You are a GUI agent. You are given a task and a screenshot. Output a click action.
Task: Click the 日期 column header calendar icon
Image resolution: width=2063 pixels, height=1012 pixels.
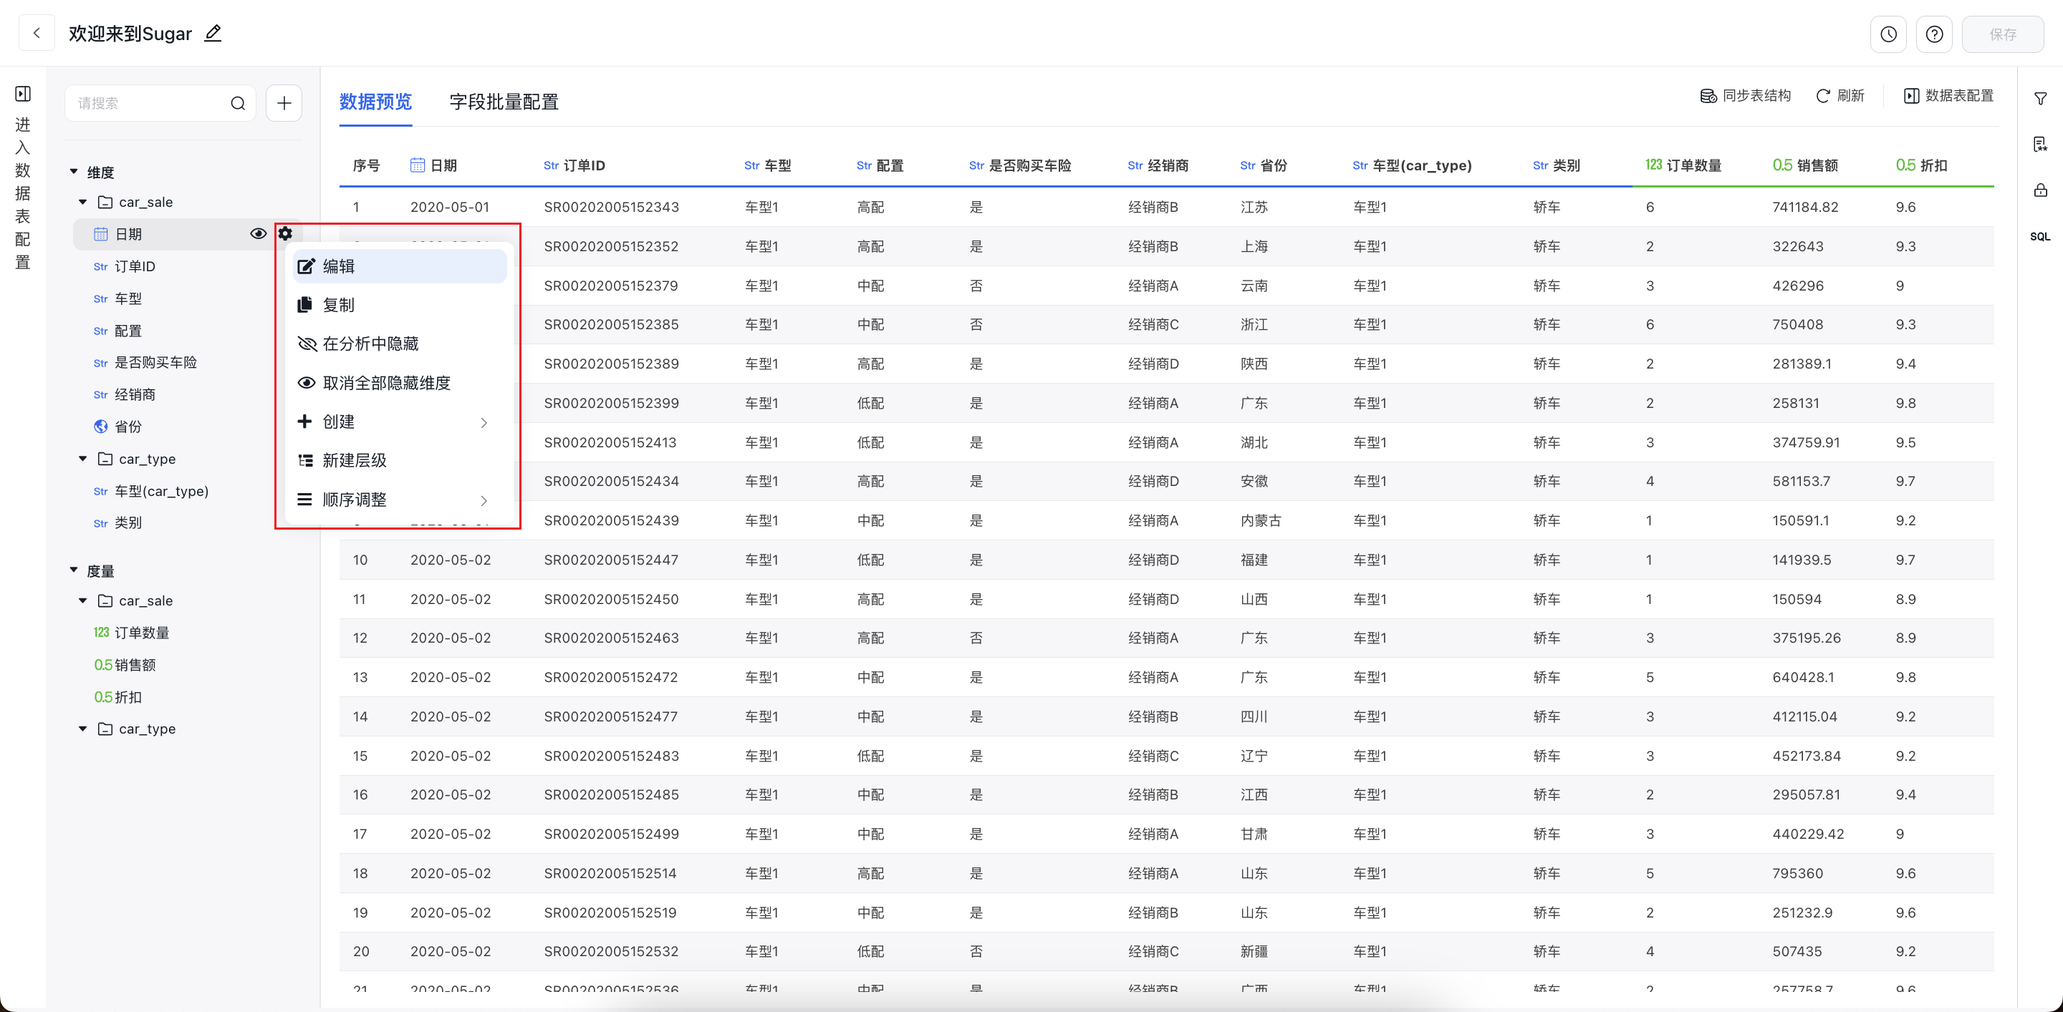click(417, 165)
